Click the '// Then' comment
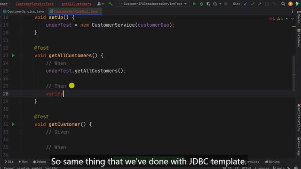 56,86
